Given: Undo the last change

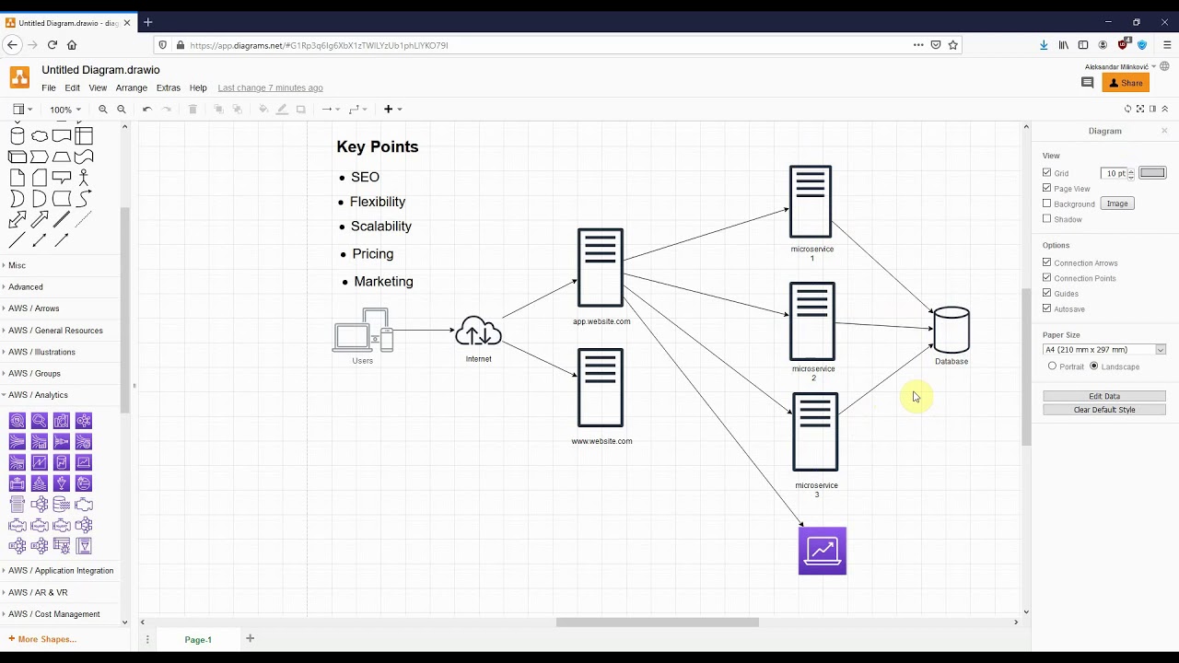Looking at the screenshot, I should tap(147, 110).
